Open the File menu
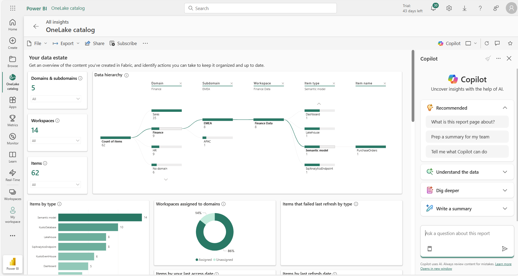This screenshot has height=276, width=518. click(x=37, y=43)
